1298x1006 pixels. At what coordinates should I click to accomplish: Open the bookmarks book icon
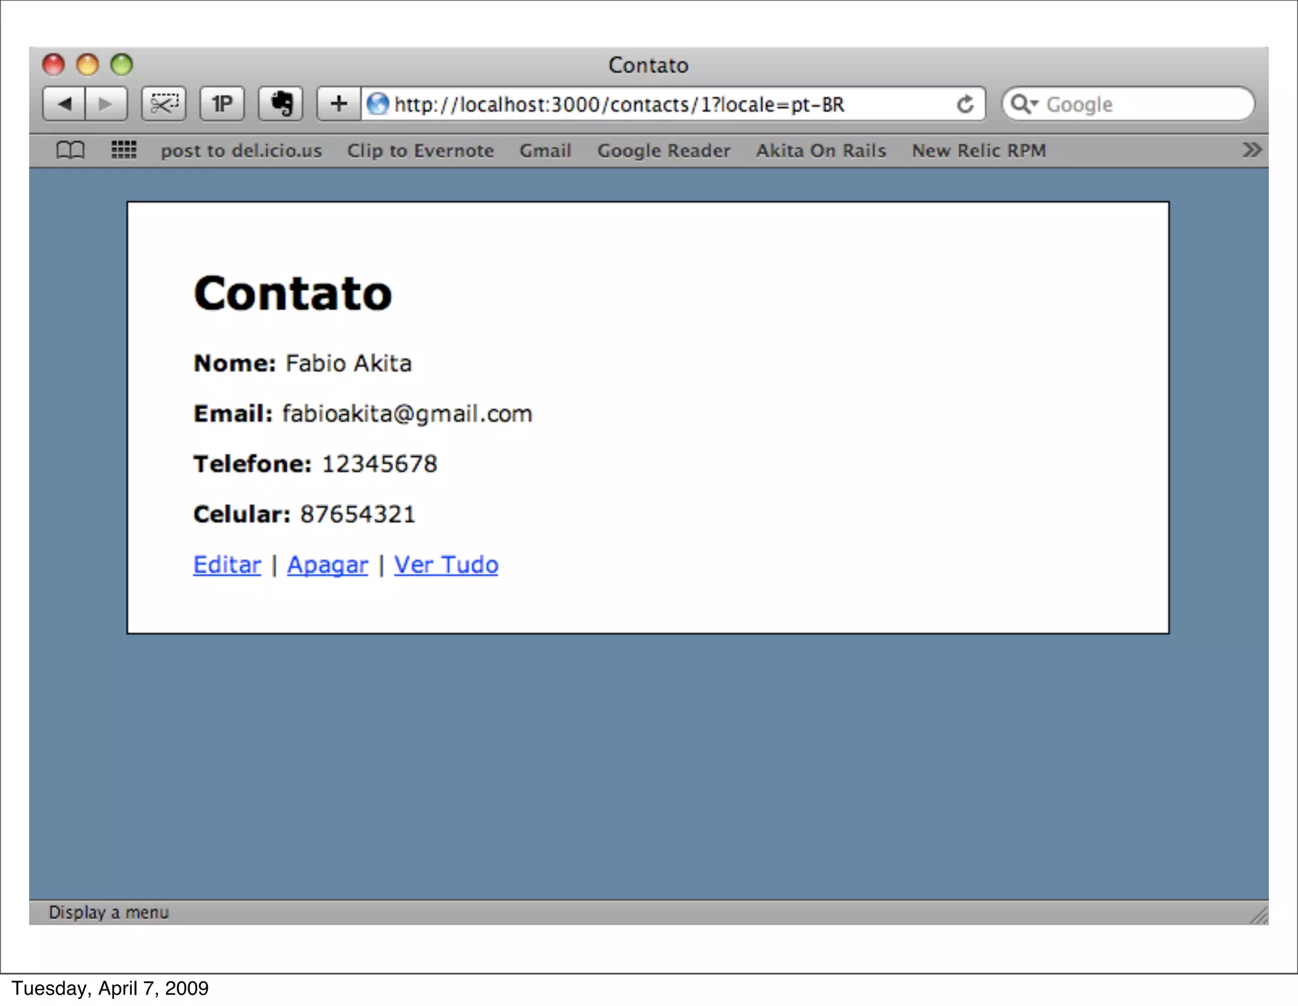[70, 150]
